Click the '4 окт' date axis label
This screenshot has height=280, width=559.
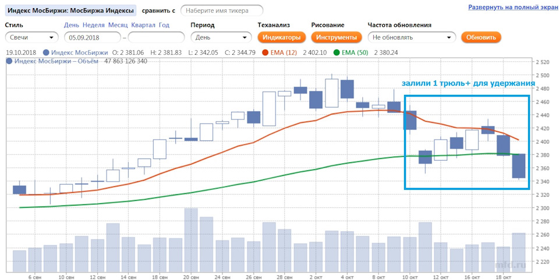pyautogui.click(x=347, y=277)
